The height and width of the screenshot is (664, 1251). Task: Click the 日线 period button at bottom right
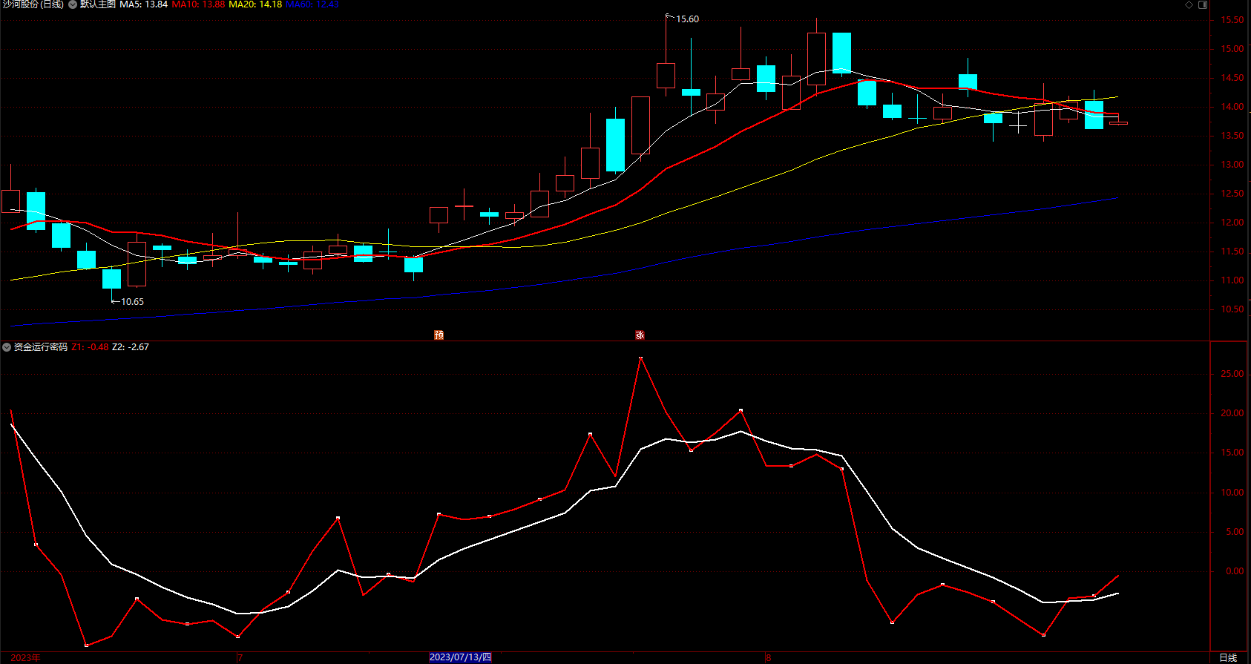(1228, 657)
